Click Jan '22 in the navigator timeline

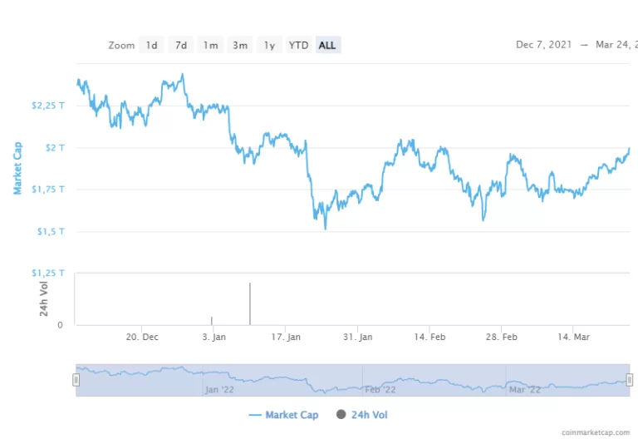[x=221, y=388]
